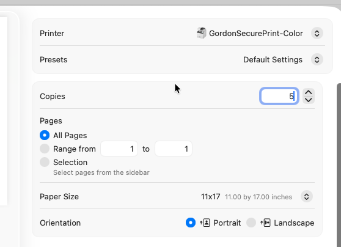Image resolution: width=341 pixels, height=247 pixels.
Task: Click the Portrait page icon
Action: 205,223
